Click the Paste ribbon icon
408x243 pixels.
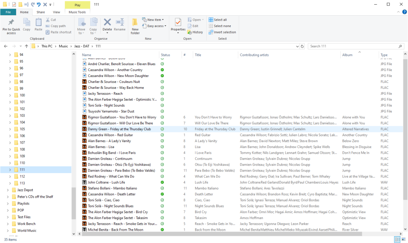coord(39,22)
